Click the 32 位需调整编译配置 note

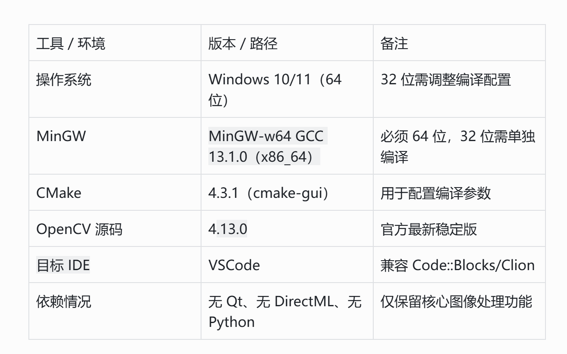point(446,80)
